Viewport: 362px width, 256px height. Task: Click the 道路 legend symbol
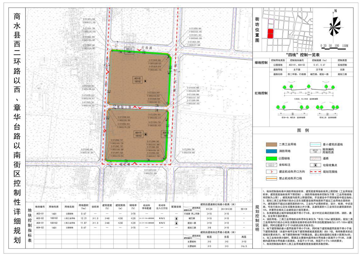click(315, 159)
